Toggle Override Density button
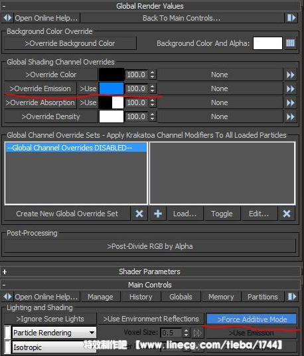The width and height of the screenshot is (304, 356). click(51, 116)
